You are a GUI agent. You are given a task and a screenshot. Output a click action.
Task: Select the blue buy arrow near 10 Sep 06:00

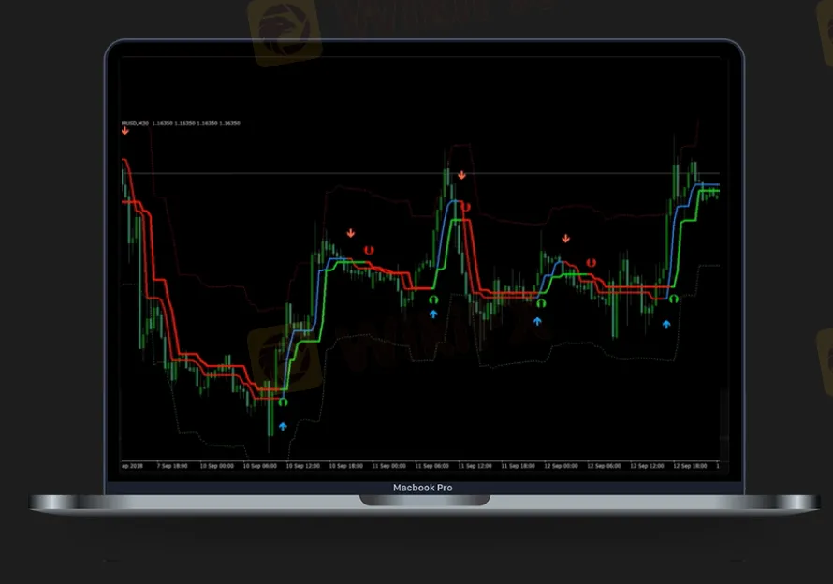[x=283, y=426]
